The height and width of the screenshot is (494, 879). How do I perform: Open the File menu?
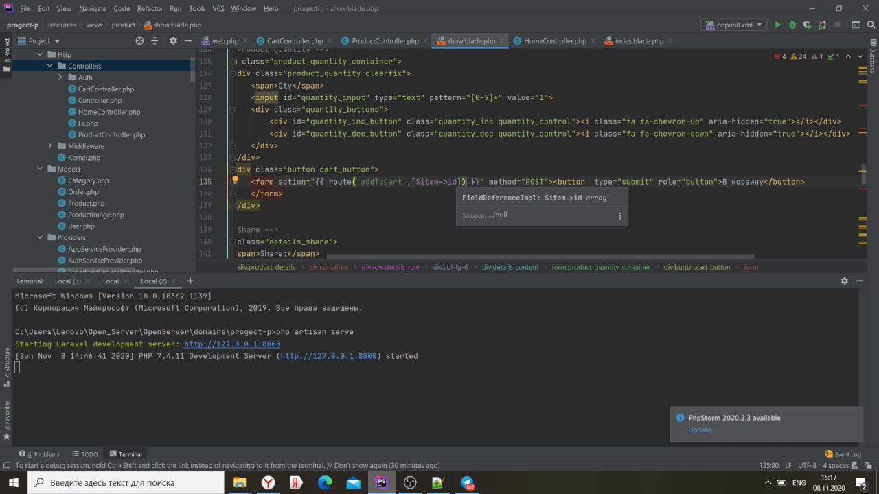(x=25, y=8)
